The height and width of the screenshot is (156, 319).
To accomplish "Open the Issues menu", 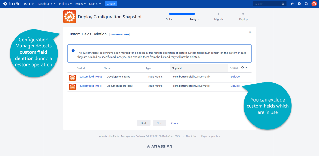I will (80, 4).
